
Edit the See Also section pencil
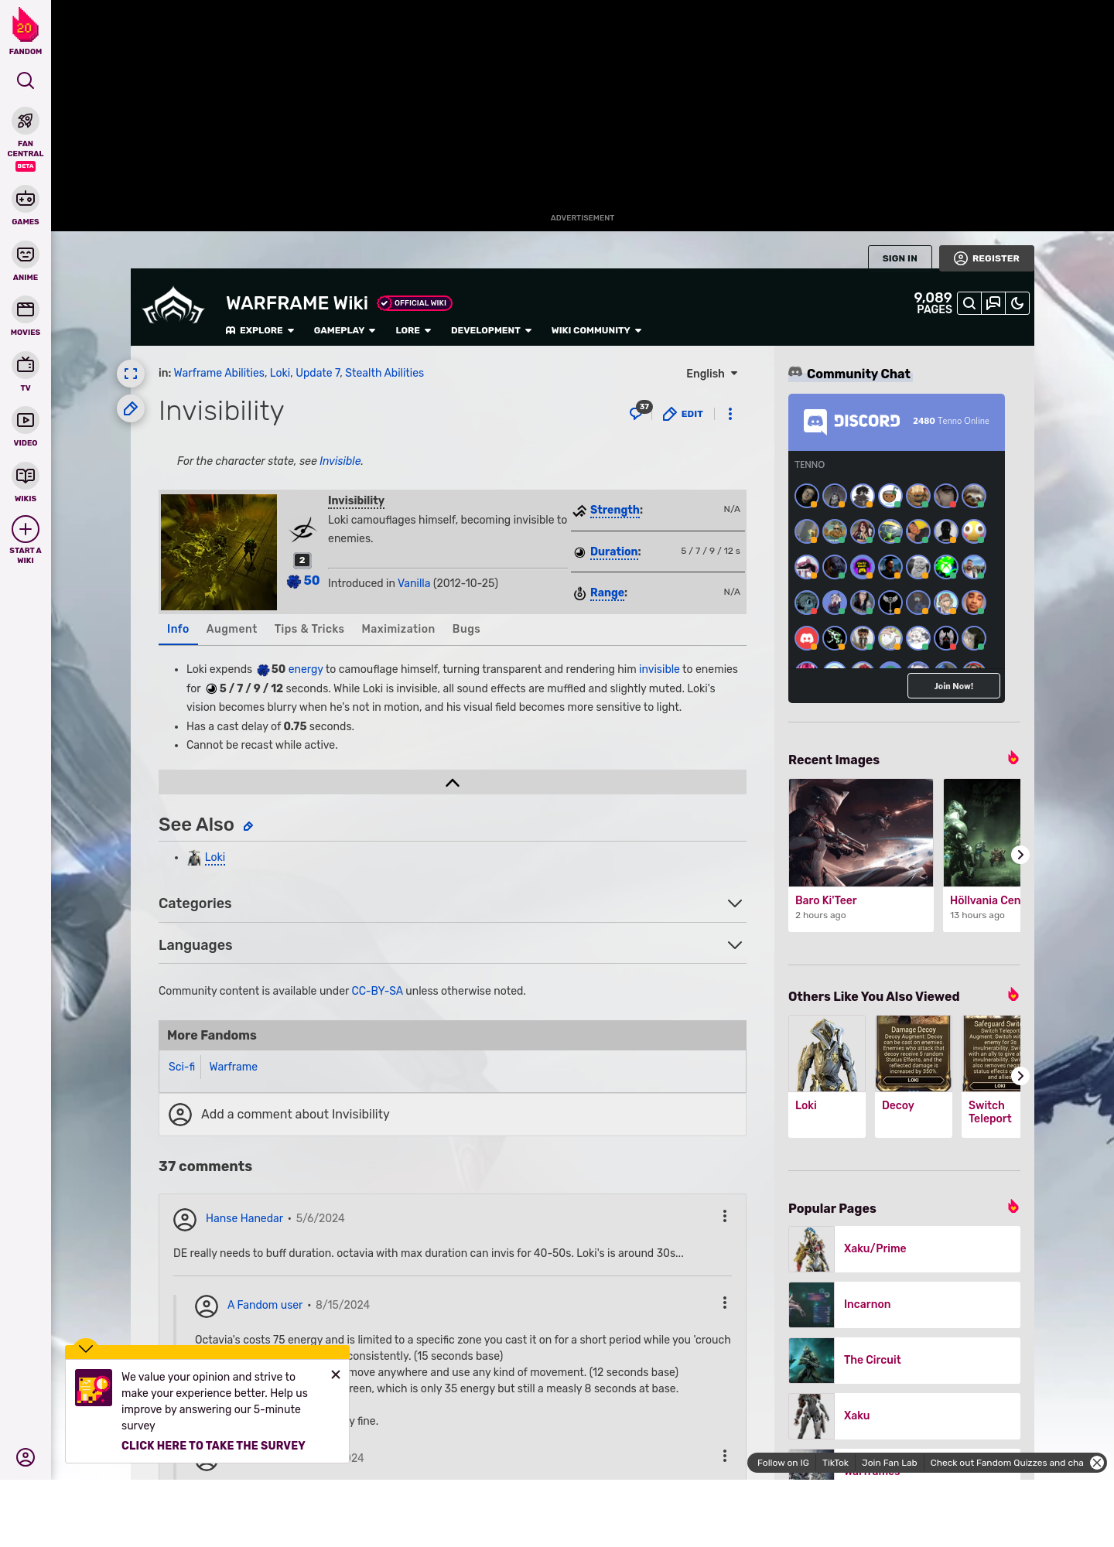248,826
